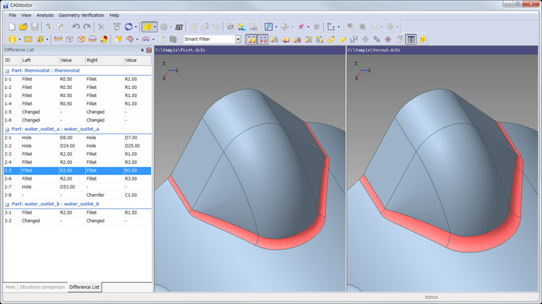Toggle the side-by-side window layout button
The width and height of the screenshot is (542, 304).
pyautogui.click(x=411, y=39)
